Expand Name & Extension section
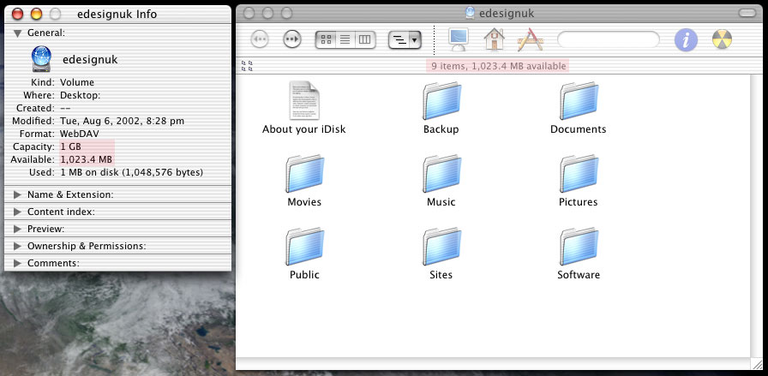768x376 pixels. [18, 194]
